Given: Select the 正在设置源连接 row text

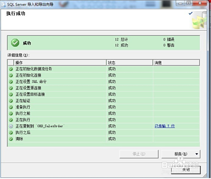Looking at the screenshot, I should coord(28,88).
